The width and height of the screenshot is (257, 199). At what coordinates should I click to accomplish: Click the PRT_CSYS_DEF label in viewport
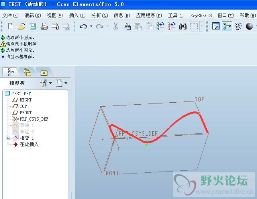(138, 134)
